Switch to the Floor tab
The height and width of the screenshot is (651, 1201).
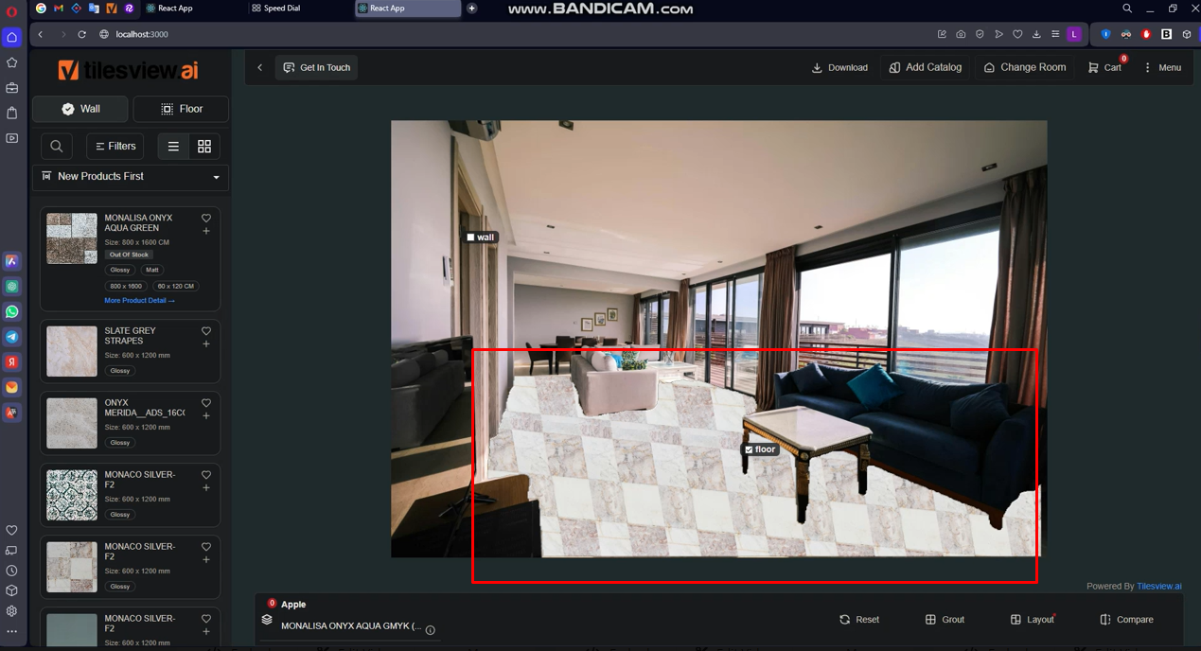coord(181,109)
